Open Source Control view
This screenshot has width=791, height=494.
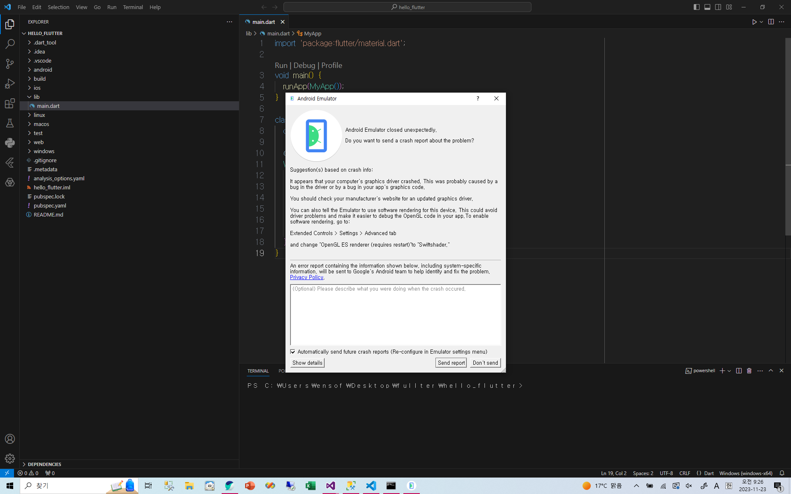10,63
